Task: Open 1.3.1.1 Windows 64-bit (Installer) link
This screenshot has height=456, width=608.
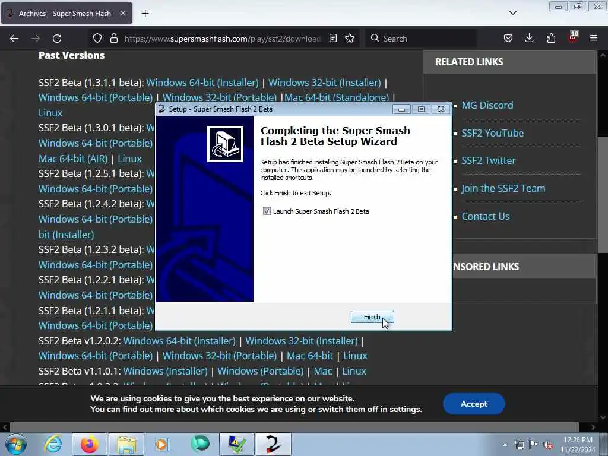Action: point(202,83)
